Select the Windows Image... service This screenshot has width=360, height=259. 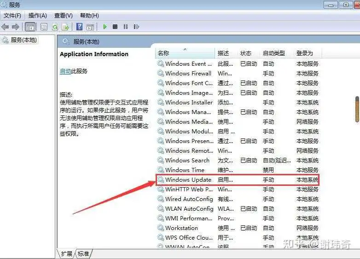point(238,92)
